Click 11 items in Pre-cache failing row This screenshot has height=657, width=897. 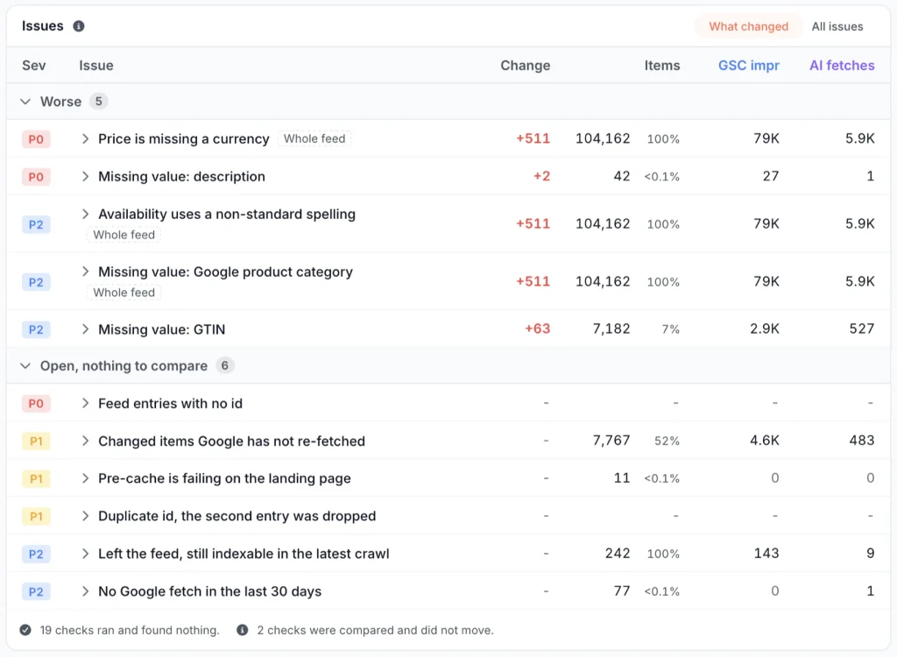(622, 478)
